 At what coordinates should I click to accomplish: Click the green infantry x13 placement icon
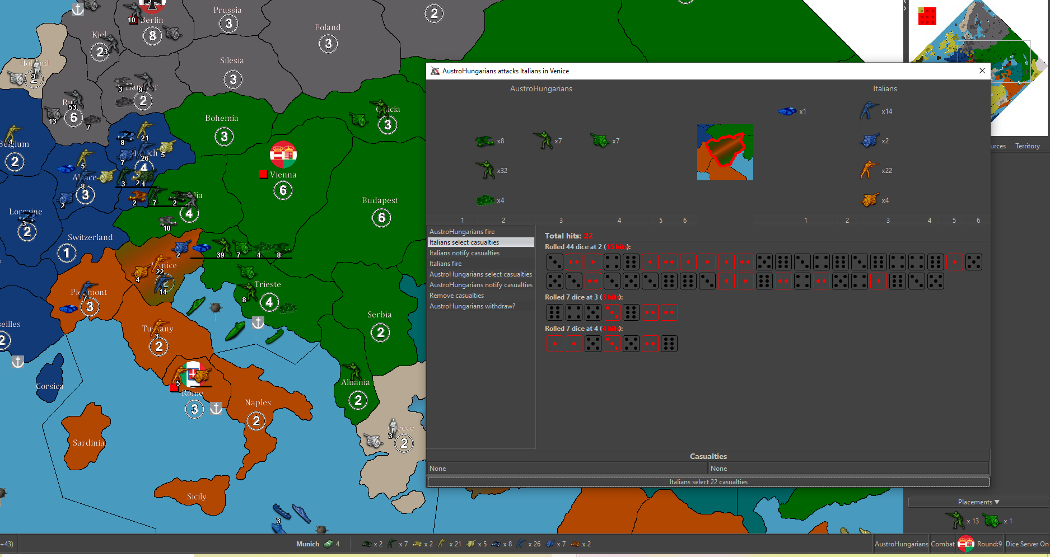pyautogui.click(x=955, y=520)
